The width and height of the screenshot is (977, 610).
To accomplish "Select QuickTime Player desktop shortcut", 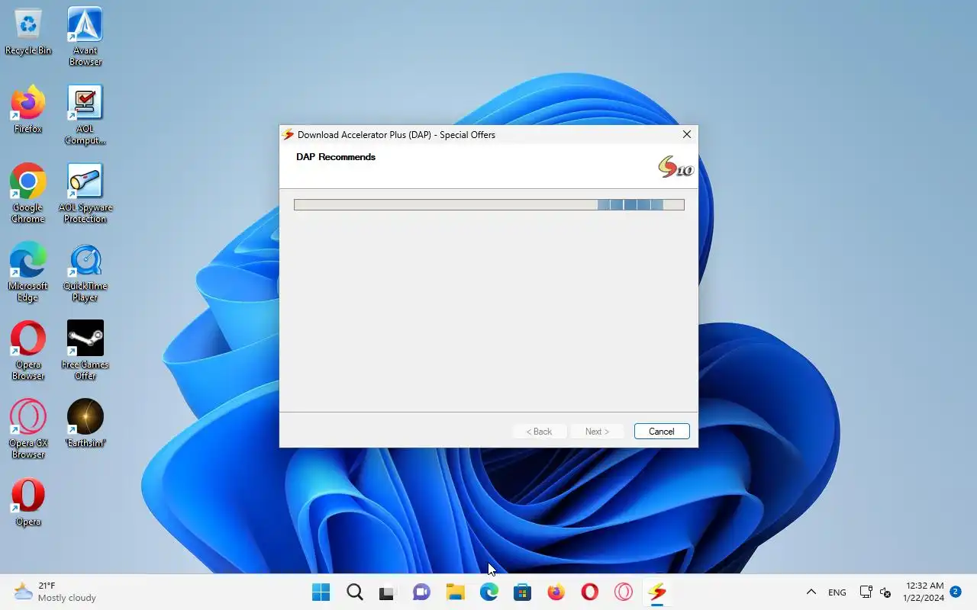I will point(85,272).
